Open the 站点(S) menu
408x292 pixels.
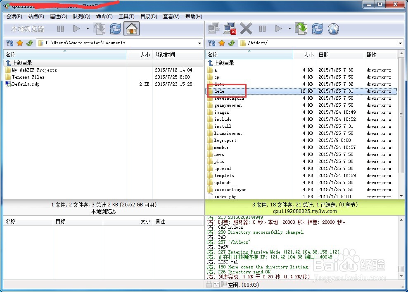[x=36, y=17]
